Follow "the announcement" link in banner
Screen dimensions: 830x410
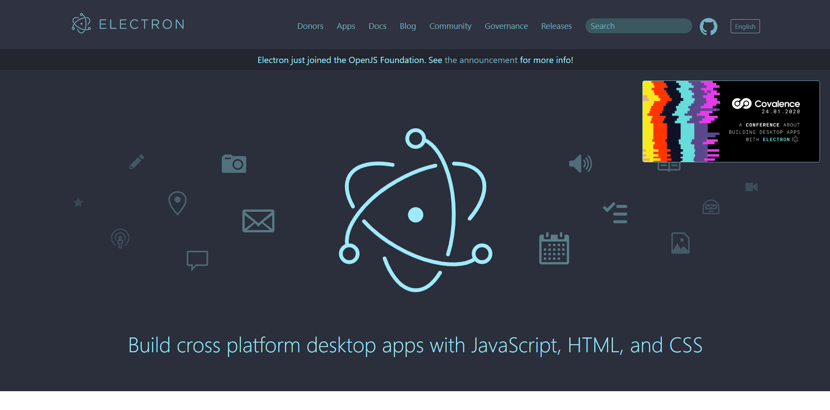pos(481,60)
